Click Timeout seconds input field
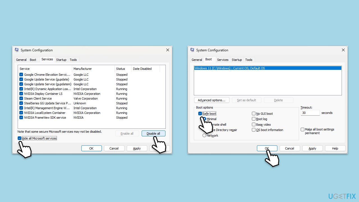 (310, 113)
